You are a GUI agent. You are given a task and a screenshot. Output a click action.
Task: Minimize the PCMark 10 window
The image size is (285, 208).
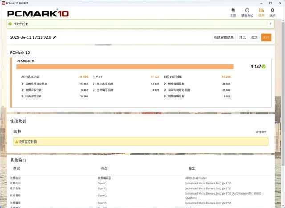click(x=261, y=3)
